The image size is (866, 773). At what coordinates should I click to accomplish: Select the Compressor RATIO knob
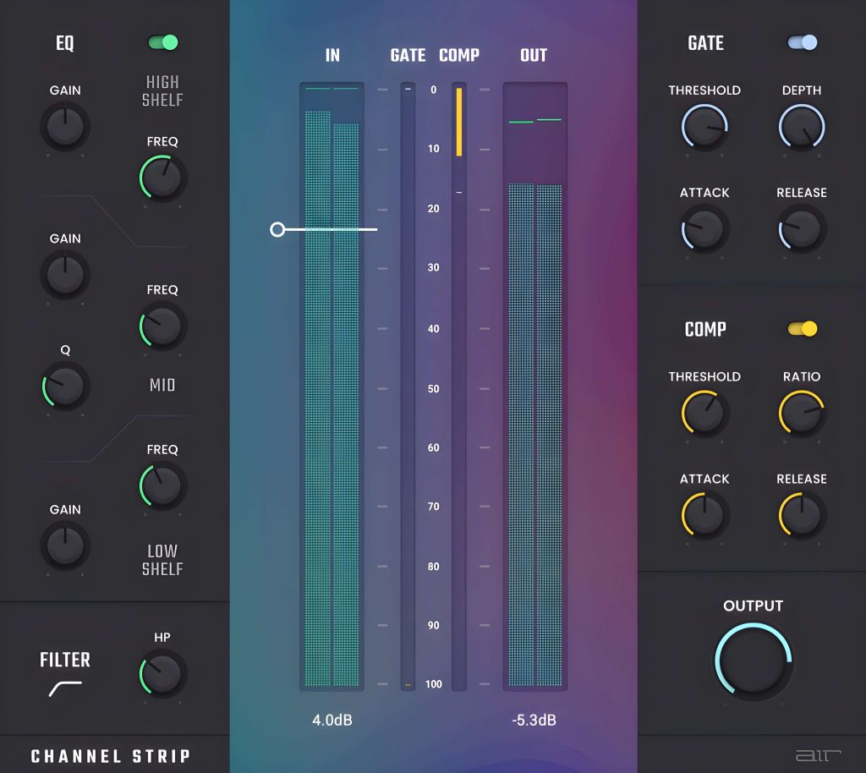click(801, 414)
